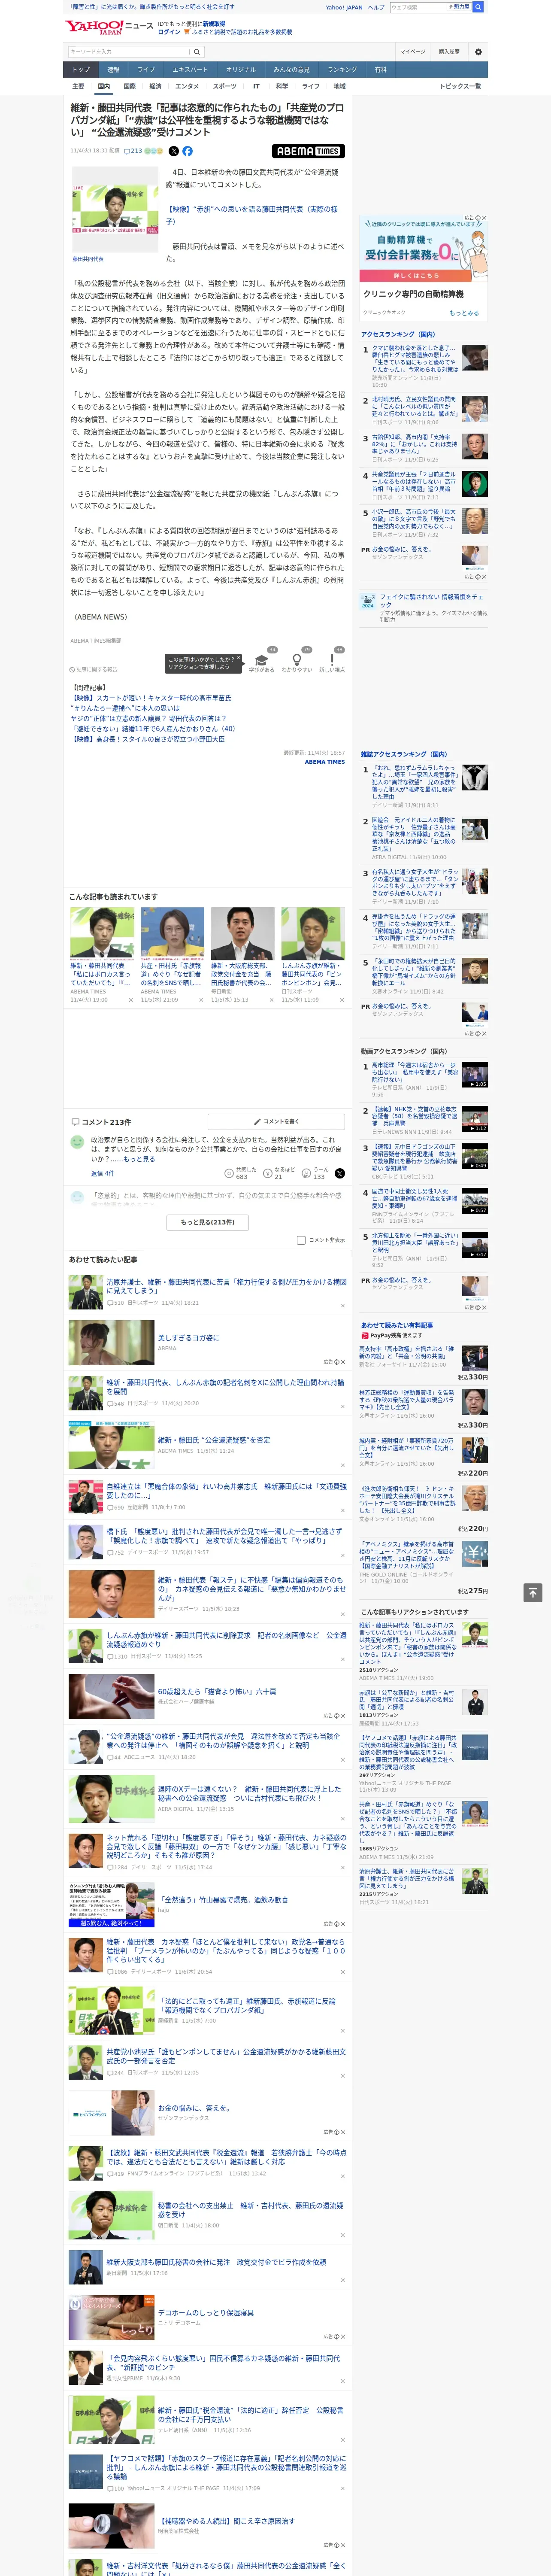Click the わかりやすい lightbulb reaction
551x2576 pixels.
pos(297,662)
